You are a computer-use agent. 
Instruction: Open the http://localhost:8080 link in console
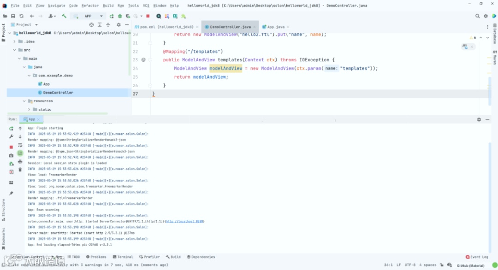tap(184, 222)
